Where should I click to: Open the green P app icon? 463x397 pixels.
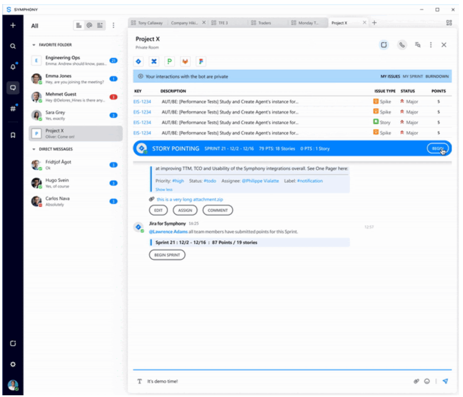pyautogui.click(x=170, y=61)
